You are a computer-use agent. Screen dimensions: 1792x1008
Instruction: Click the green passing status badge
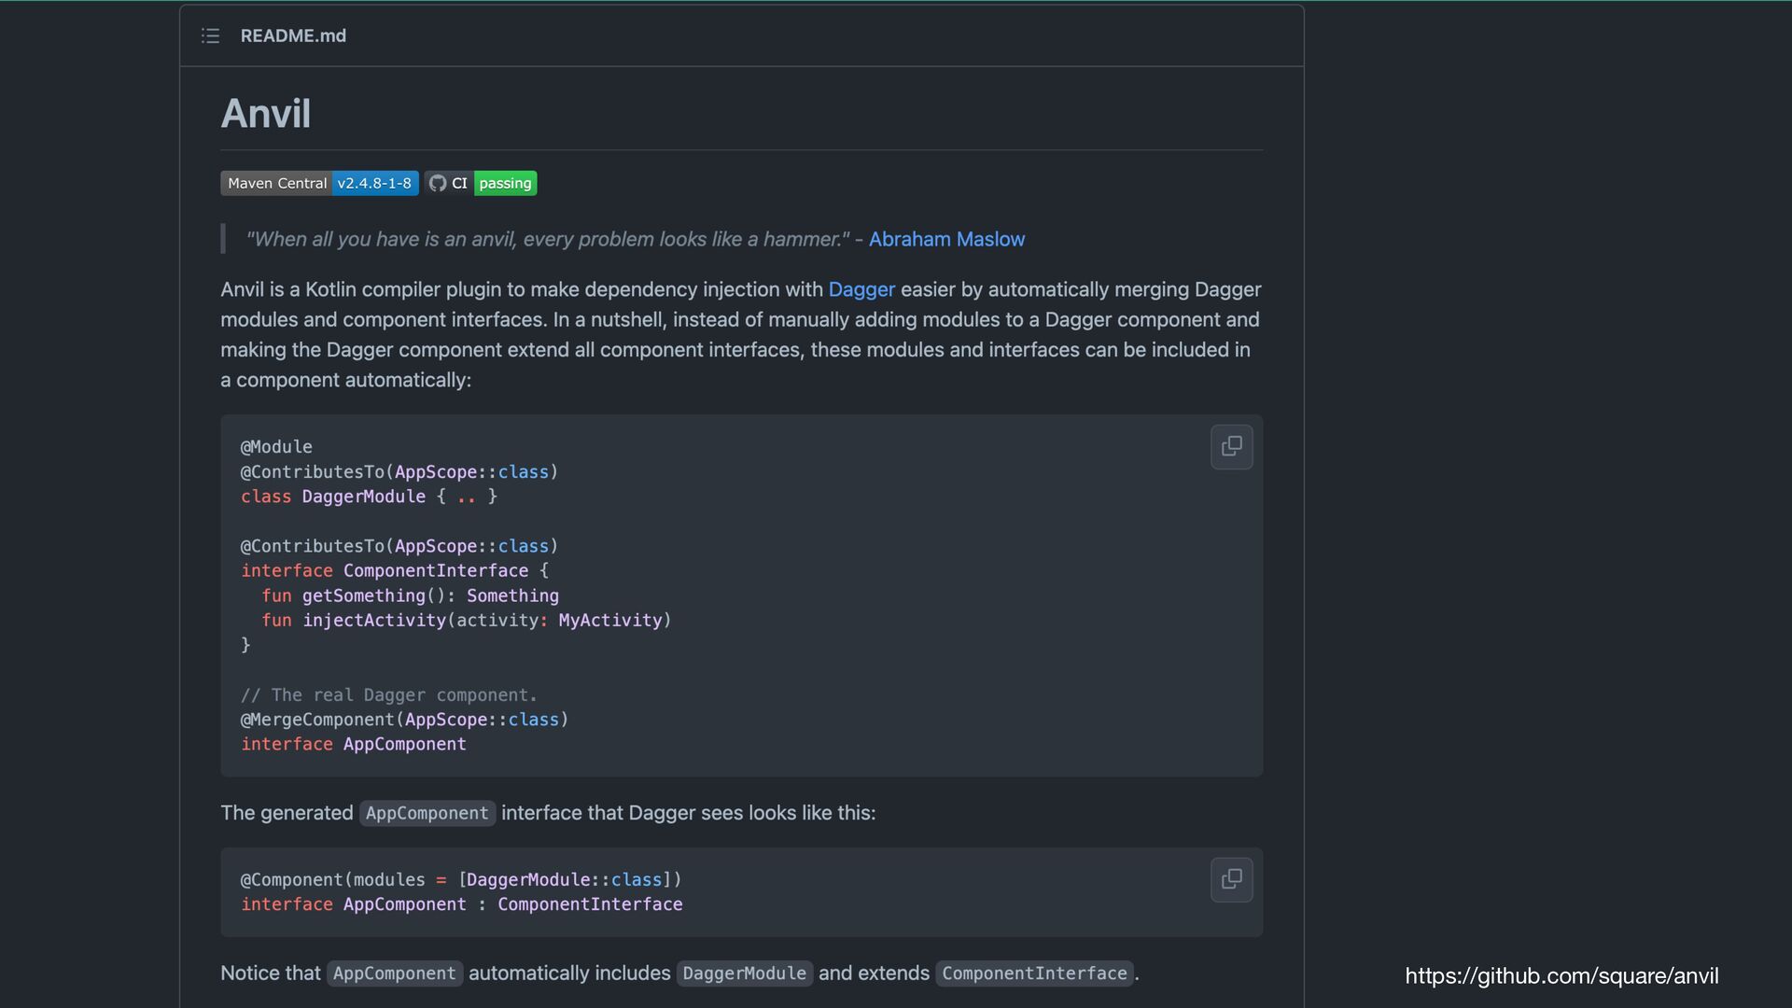tap(505, 183)
